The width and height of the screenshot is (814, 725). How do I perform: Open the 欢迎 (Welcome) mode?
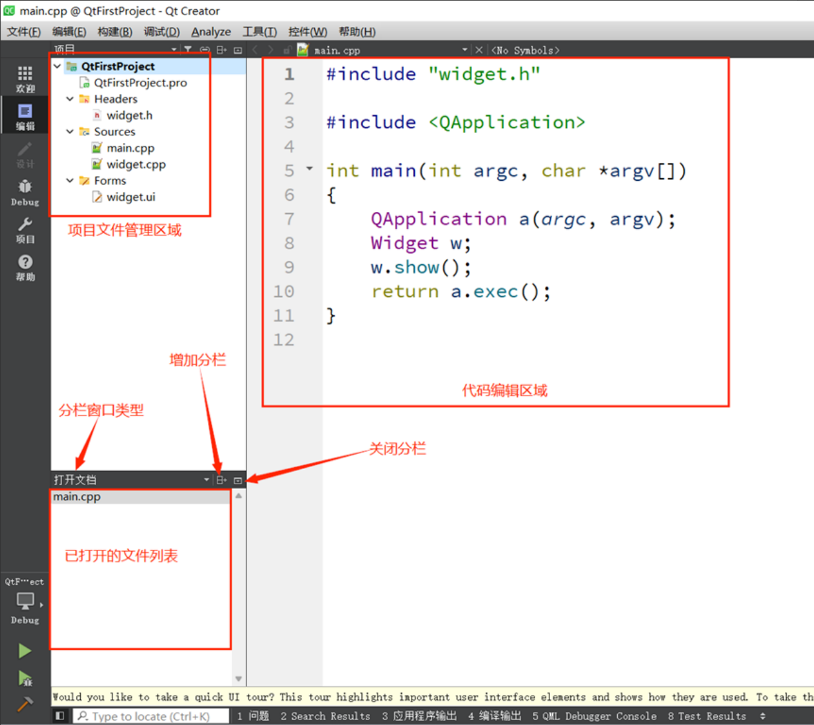tap(25, 80)
